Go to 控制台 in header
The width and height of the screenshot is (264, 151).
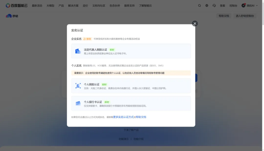pos(233,5)
